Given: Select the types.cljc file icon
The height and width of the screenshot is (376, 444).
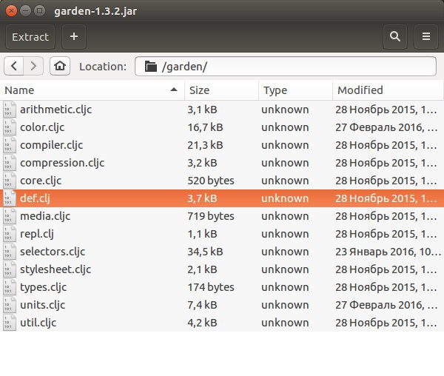Looking at the screenshot, I should [10, 287].
